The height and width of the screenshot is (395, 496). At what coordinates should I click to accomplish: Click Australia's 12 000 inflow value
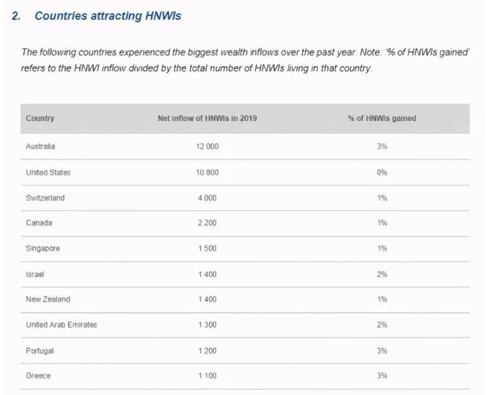[x=207, y=146]
